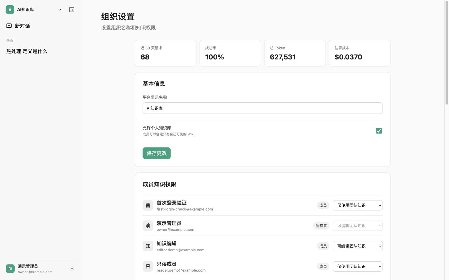Click the email first-login-check@example.com

coord(185,209)
